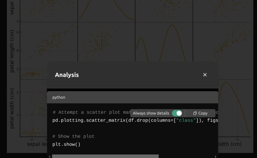Toggle the Always show details switch
Image resolution: width=257 pixels, height=158 pixels.
coord(177,113)
